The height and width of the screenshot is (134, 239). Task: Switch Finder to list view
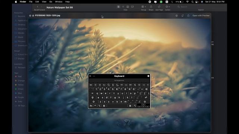tap(123, 7)
